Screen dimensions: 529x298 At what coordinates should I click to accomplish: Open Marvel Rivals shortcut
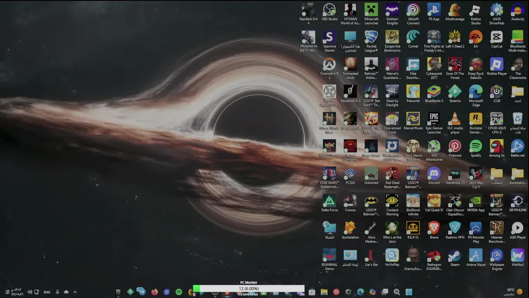pyautogui.click(x=413, y=121)
